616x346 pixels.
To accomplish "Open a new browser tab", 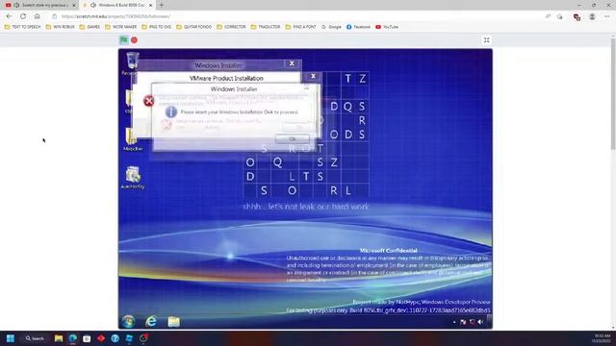I will click(x=162, y=5).
